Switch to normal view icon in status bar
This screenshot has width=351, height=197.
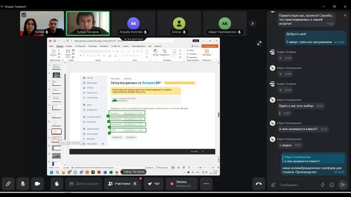(173, 167)
